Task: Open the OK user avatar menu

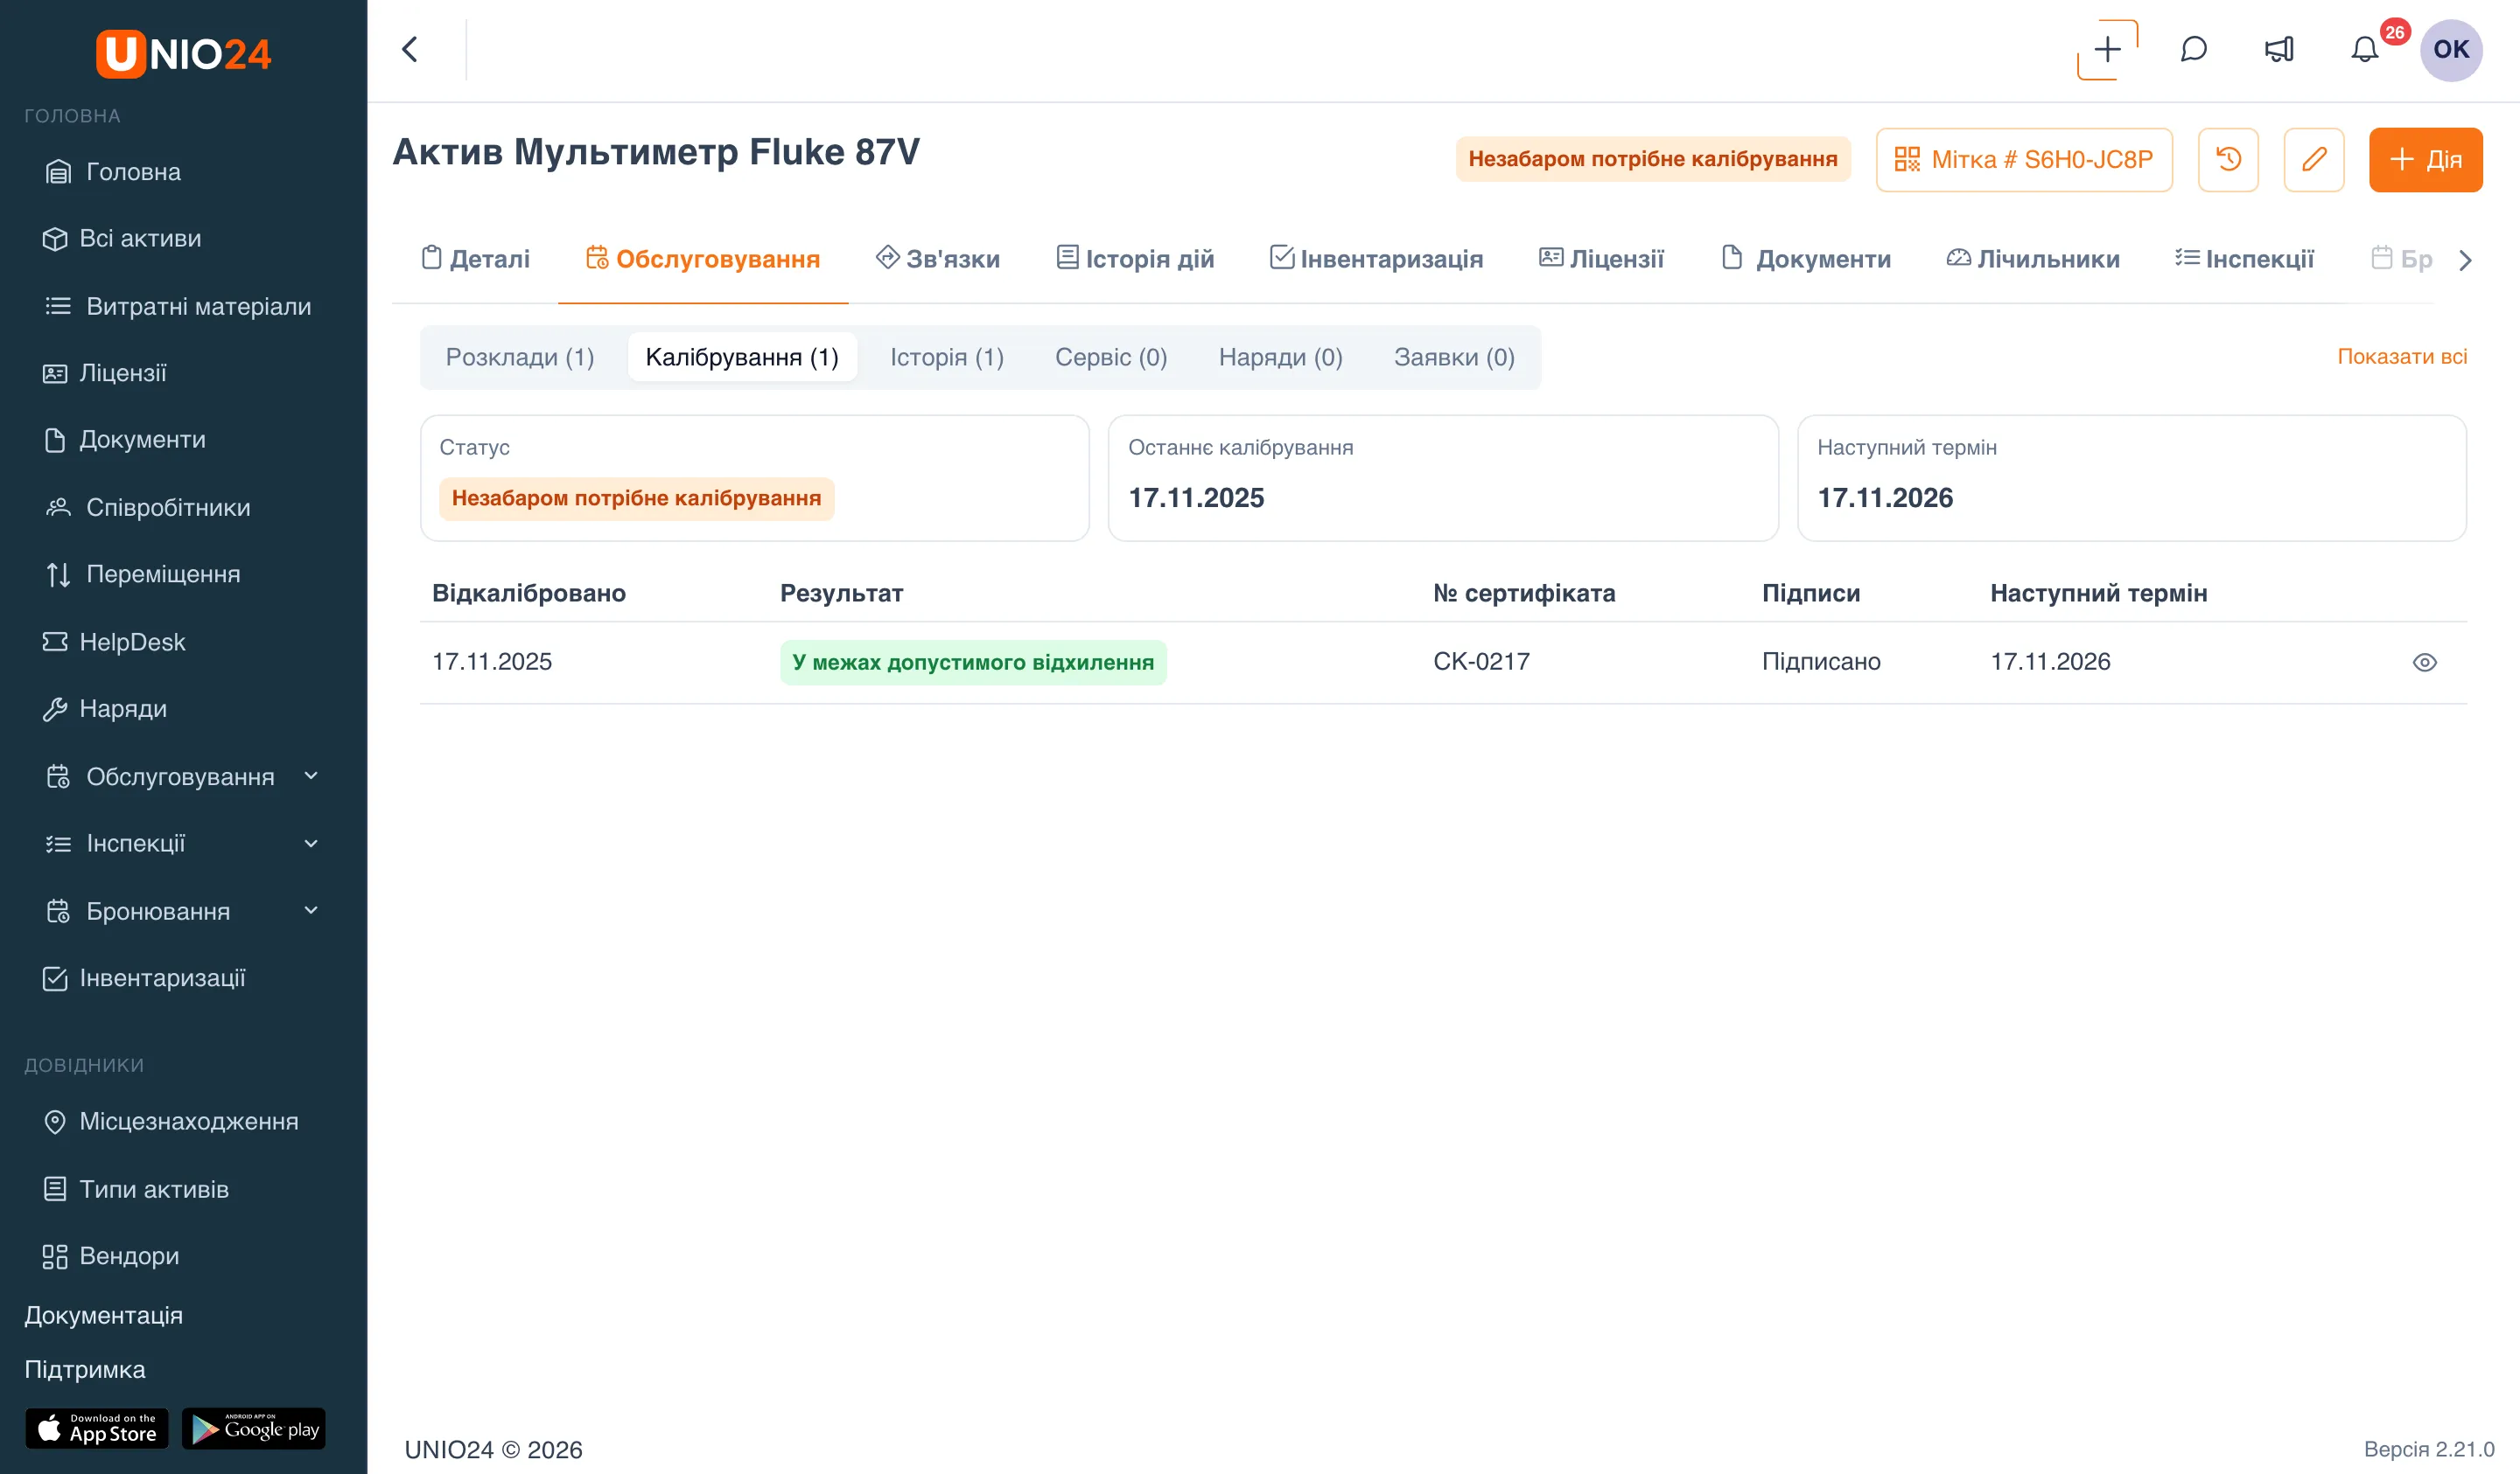Action: point(2450,49)
